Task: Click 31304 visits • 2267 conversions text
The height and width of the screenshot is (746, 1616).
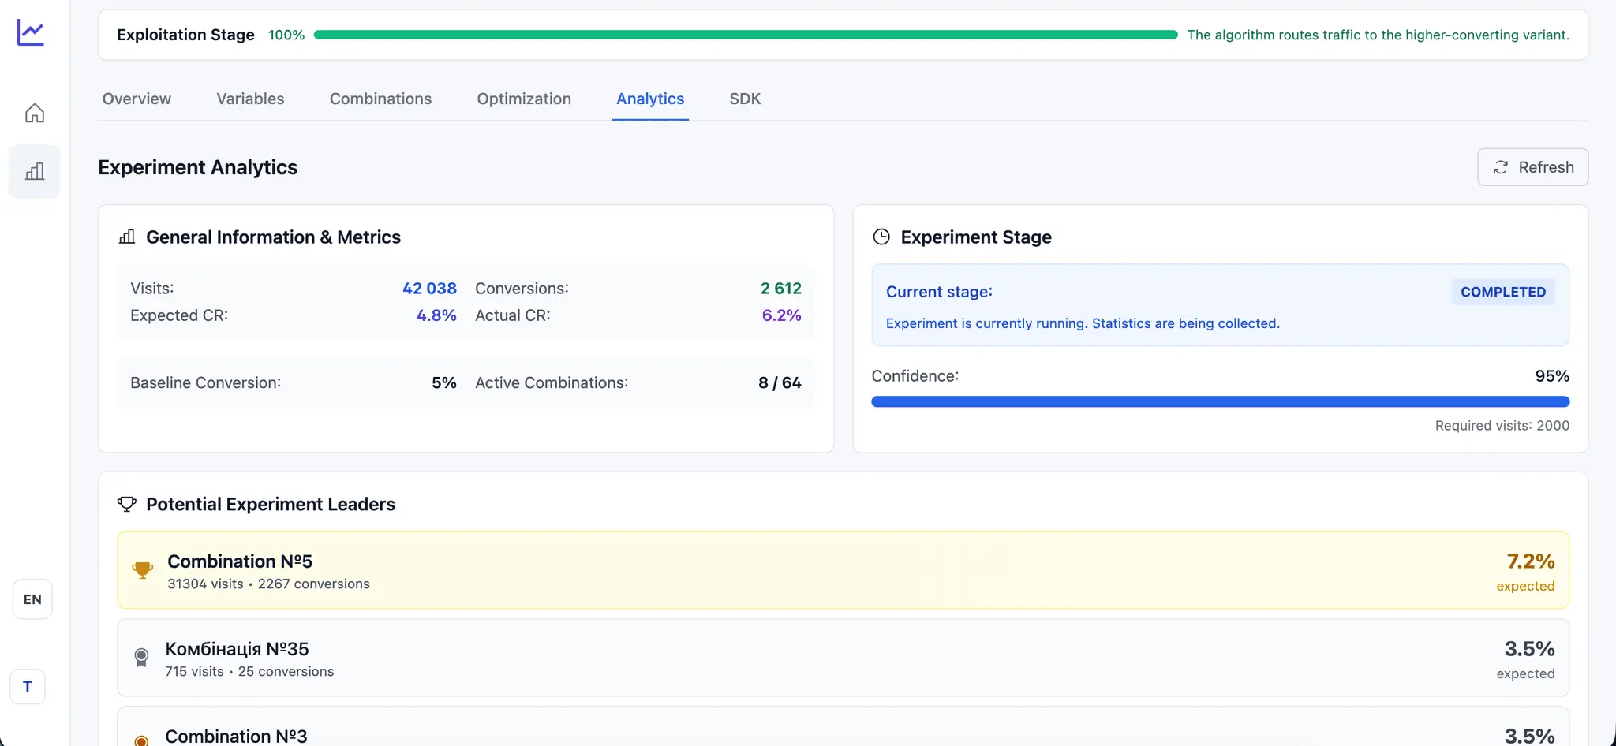Action: click(x=268, y=584)
